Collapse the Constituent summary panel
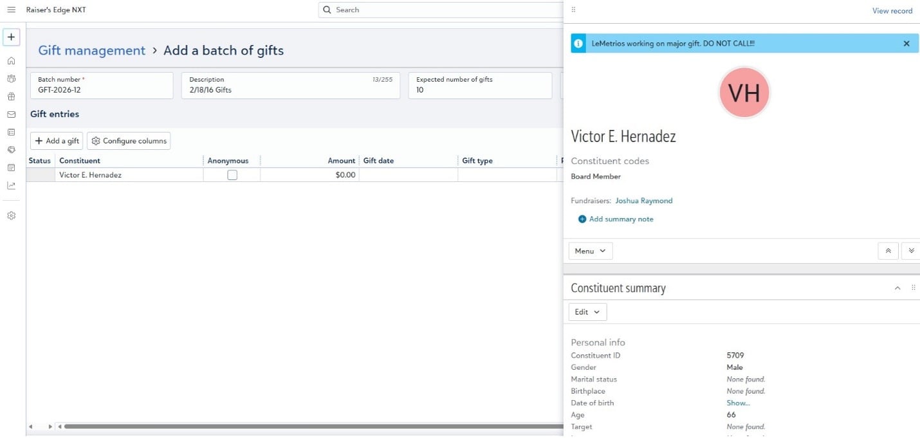920x438 pixels. pos(897,288)
